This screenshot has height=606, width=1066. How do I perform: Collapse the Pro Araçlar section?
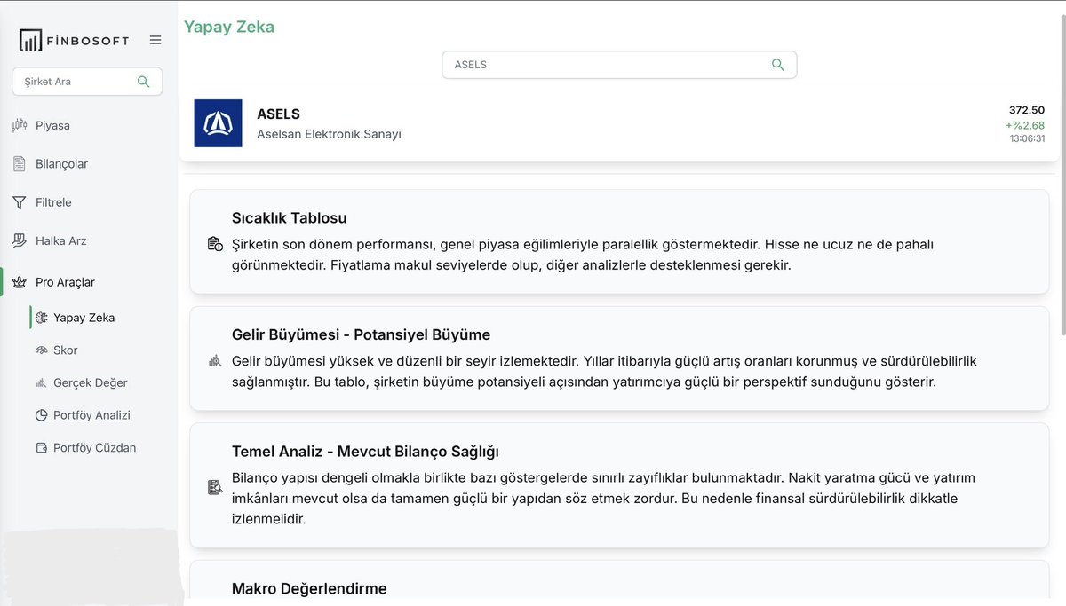tap(65, 282)
